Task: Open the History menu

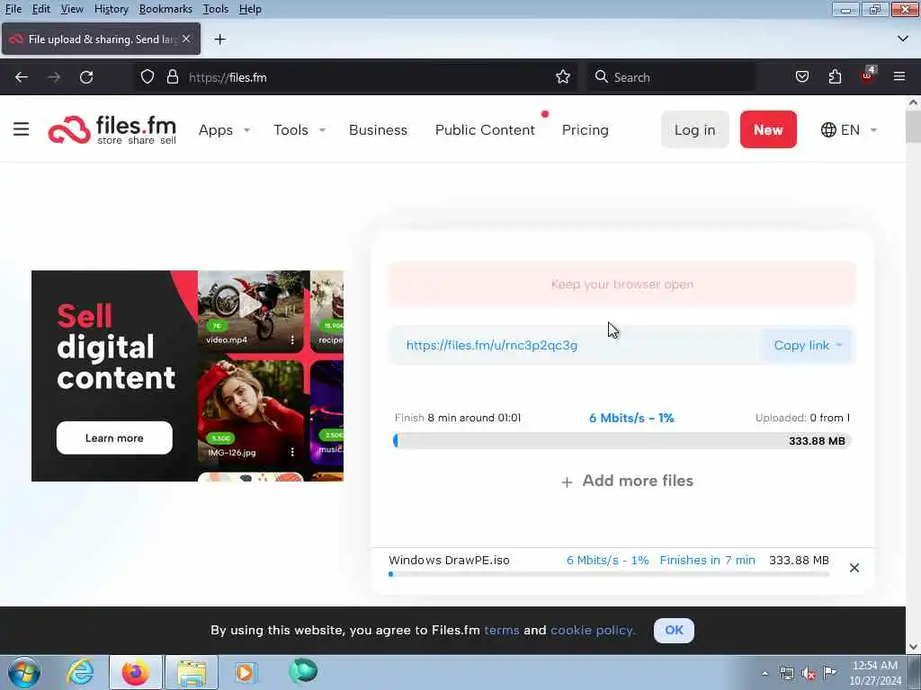Action: point(111,9)
